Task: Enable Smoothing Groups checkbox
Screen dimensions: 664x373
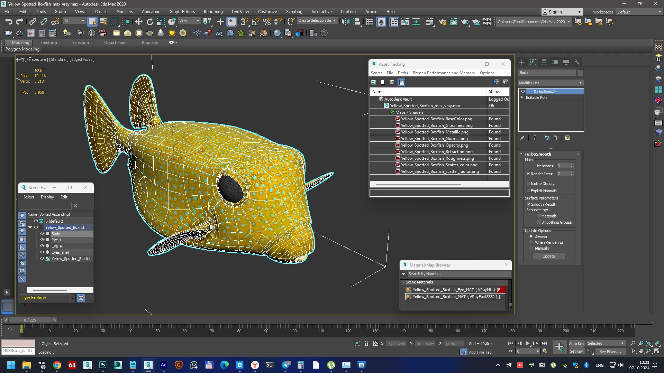Action: pyautogui.click(x=539, y=222)
